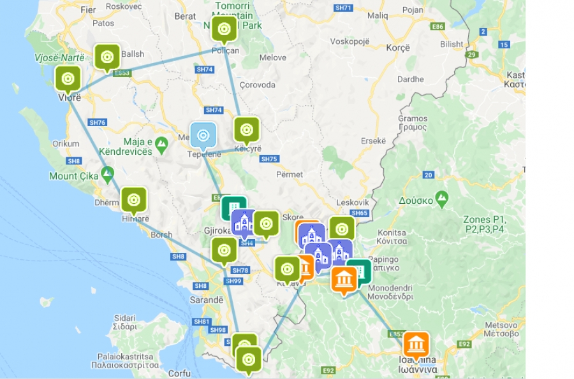Click the green marker at Vlorë
This screenshot has height=379, width=574.
click(x=68, y=79)
